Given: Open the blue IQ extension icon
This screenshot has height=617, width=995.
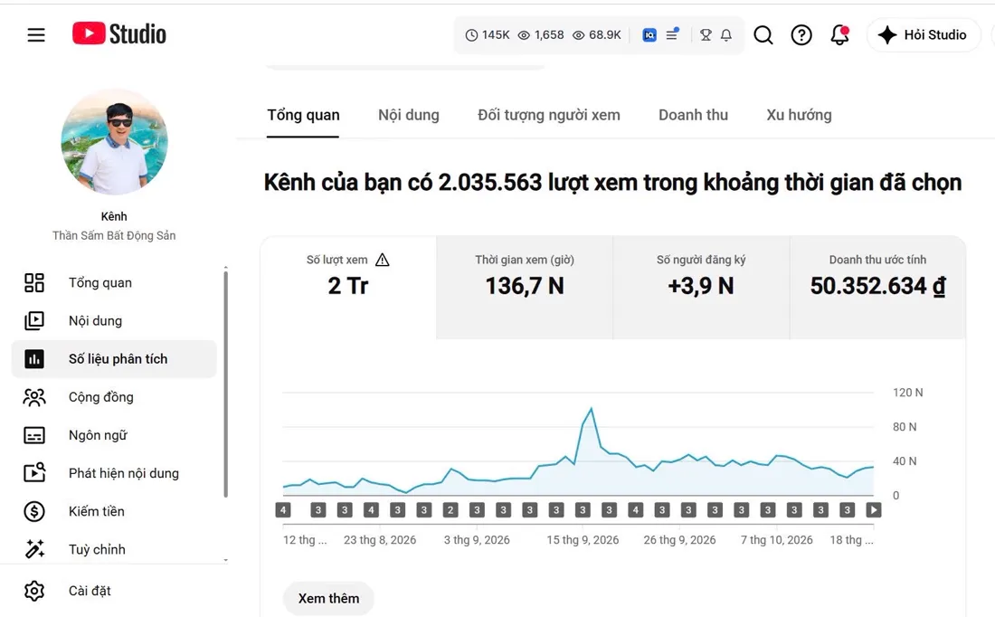Looking at the screenshot, I should (x=649, y=35).
